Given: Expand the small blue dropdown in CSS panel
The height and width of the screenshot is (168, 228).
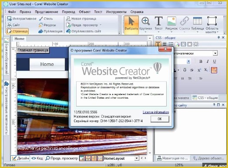Looking at the screenshot, I should [x=188, y=62].
